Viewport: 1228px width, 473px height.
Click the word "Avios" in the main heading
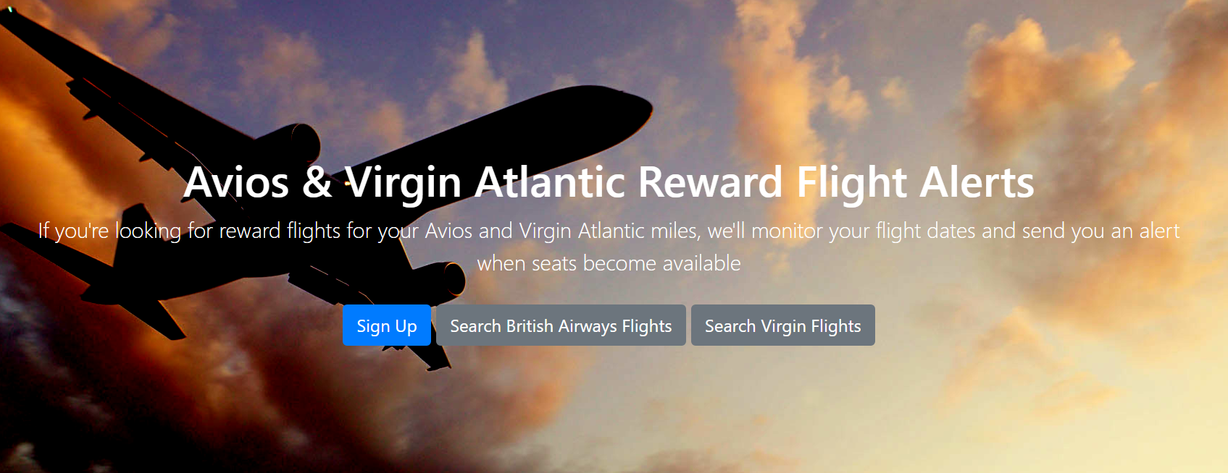coord(237,182)
